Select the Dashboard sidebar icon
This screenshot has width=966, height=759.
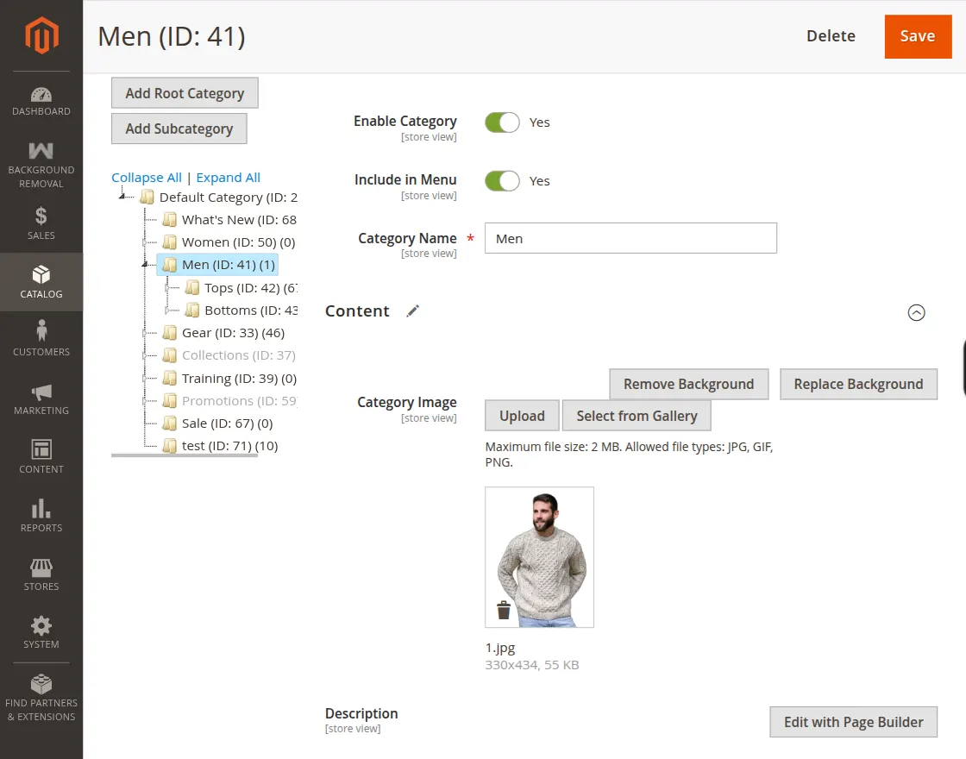pos(41,92)
